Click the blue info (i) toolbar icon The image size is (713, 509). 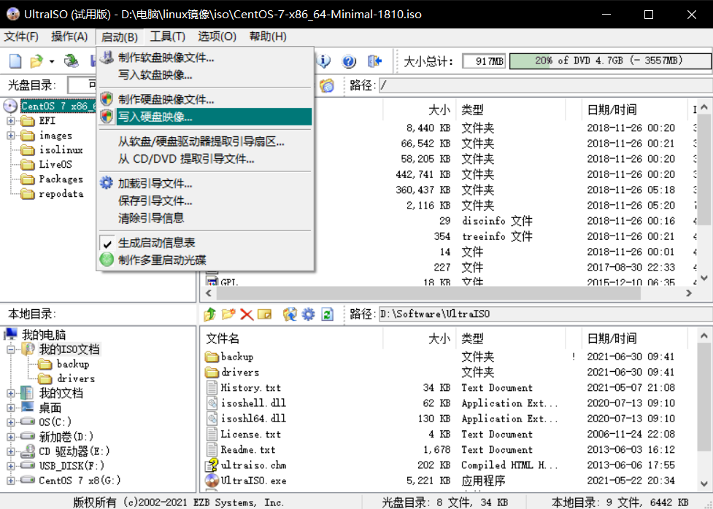(323, 61)
